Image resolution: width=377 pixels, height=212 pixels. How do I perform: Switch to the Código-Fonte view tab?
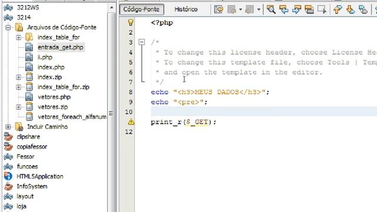(x=141, y=9)
